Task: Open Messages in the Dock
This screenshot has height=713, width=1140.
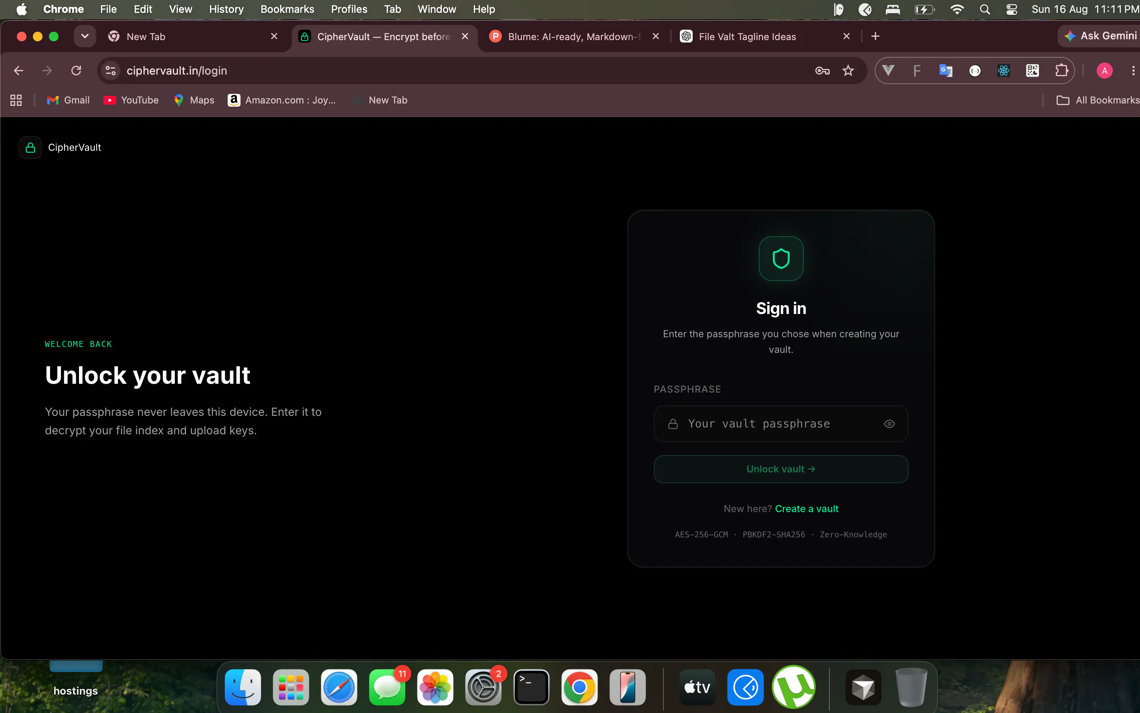Action: tap(387, 687)
